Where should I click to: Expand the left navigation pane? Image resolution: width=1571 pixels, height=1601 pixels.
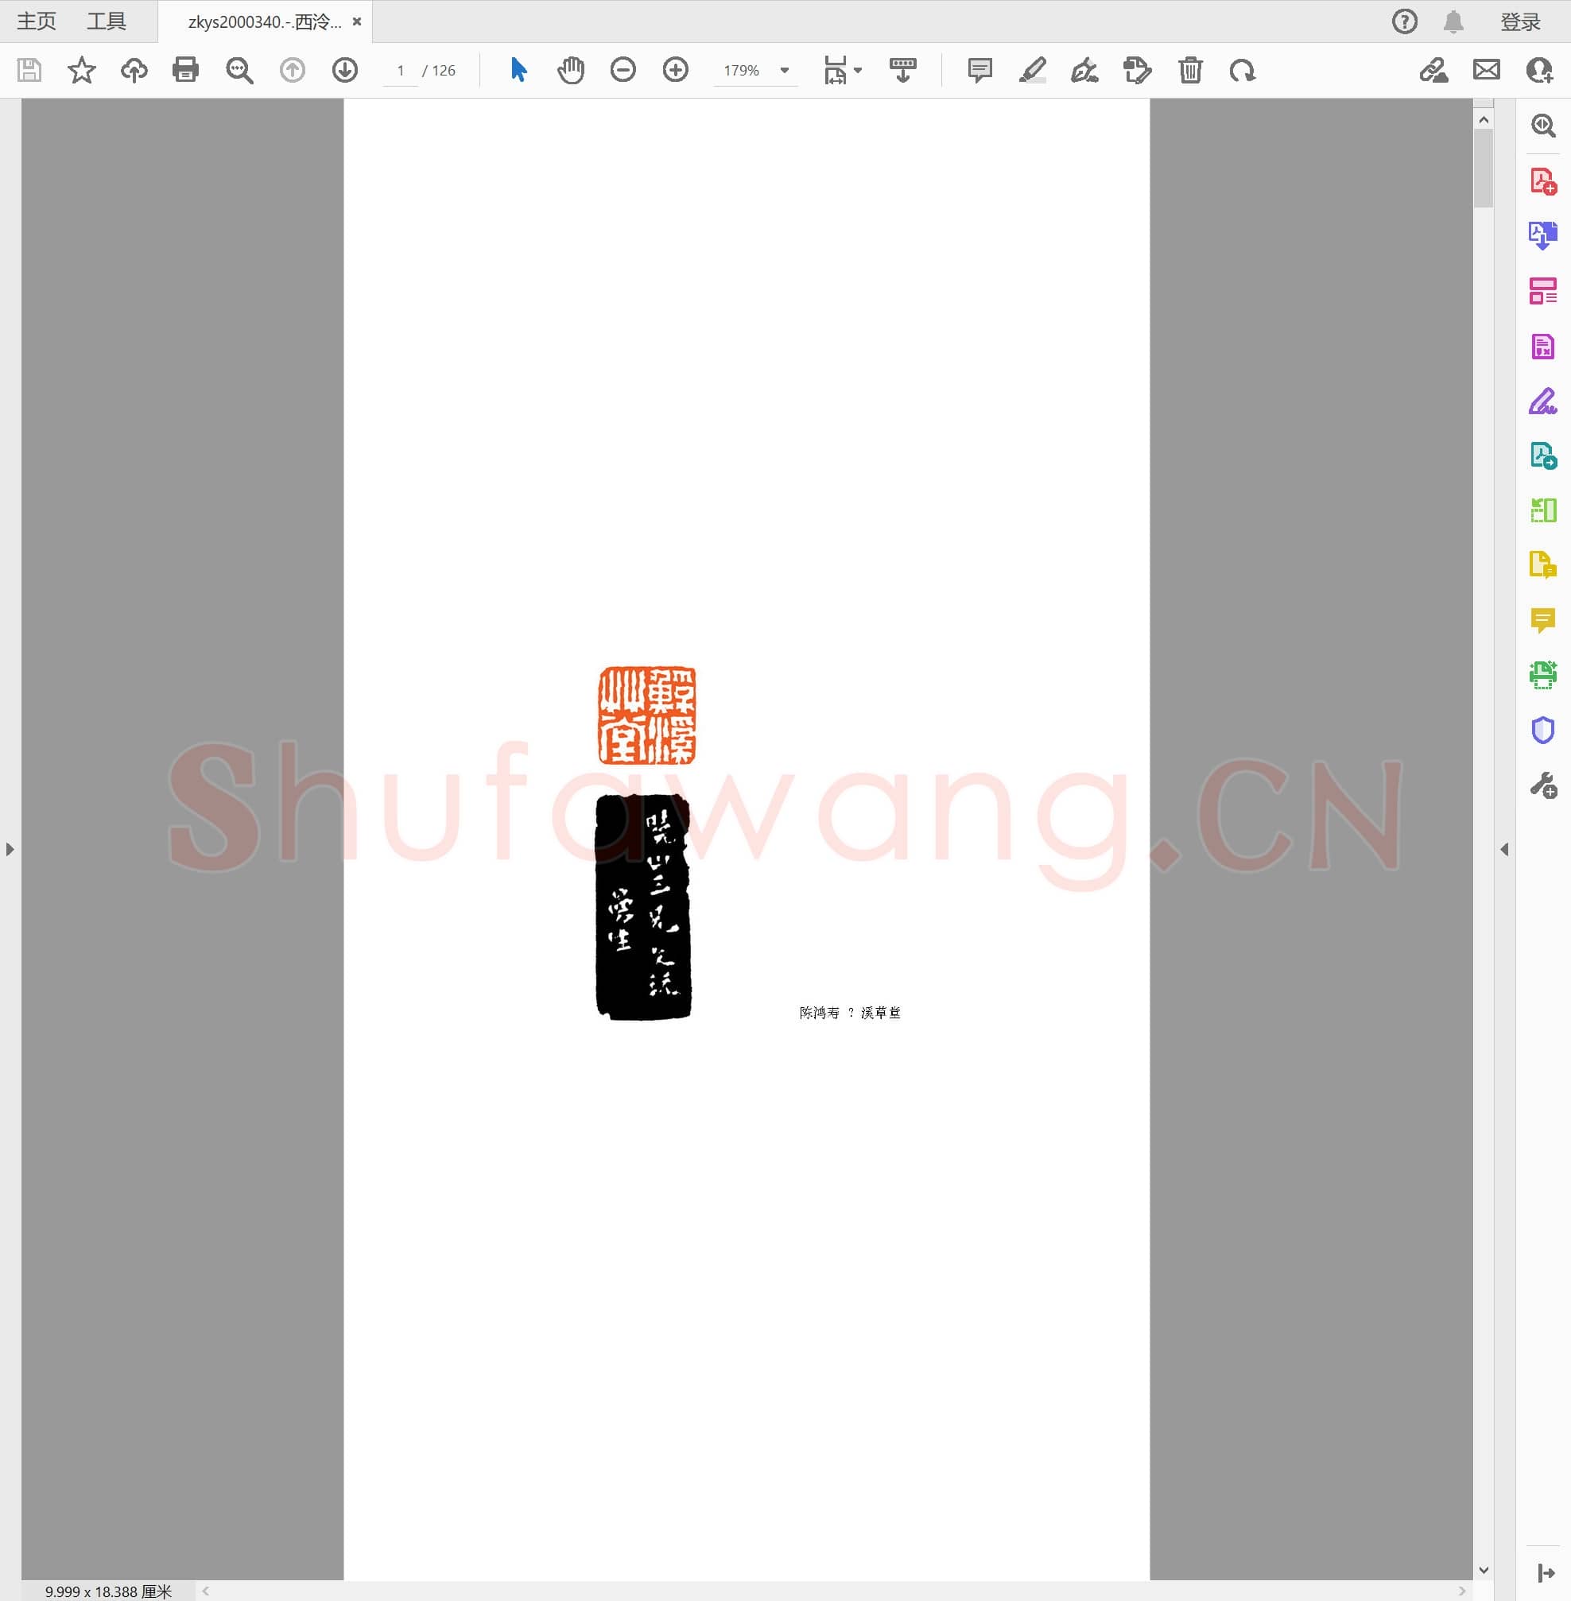point(10,849)
